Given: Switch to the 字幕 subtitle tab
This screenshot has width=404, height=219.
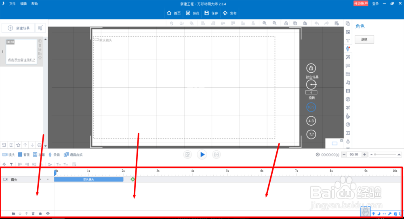Looking at the screenshot, I should coord(39,155).
